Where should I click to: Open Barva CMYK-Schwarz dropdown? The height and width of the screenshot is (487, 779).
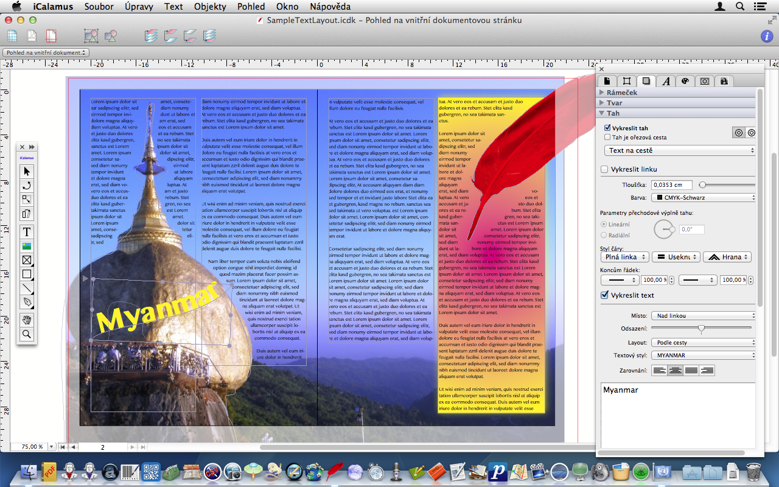point(704,198)
